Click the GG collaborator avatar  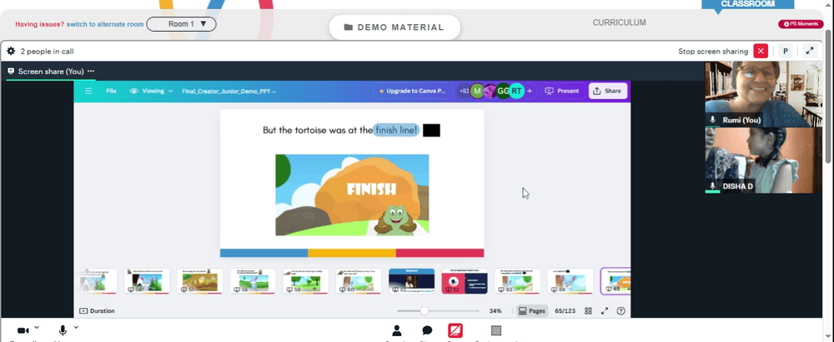[x=503, y=91]
